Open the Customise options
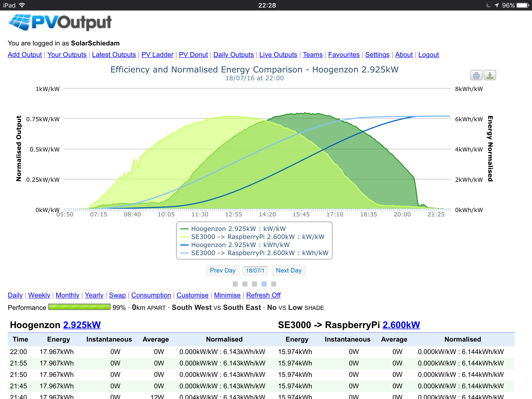The image size is (532, 399). coord(192,295)
